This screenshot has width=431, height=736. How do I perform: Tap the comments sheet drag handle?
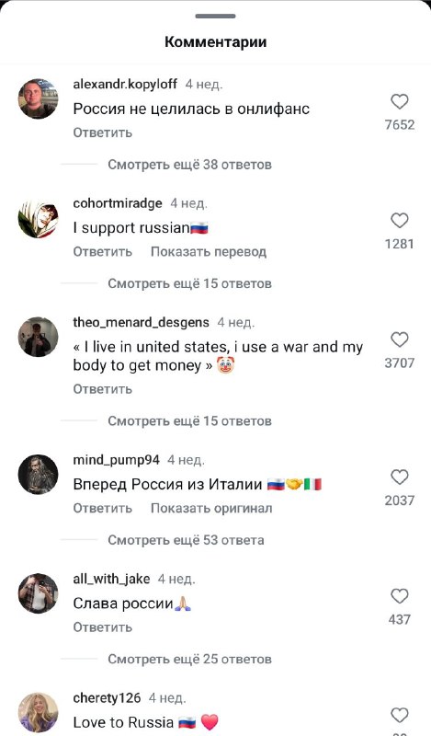coord(215,16)
